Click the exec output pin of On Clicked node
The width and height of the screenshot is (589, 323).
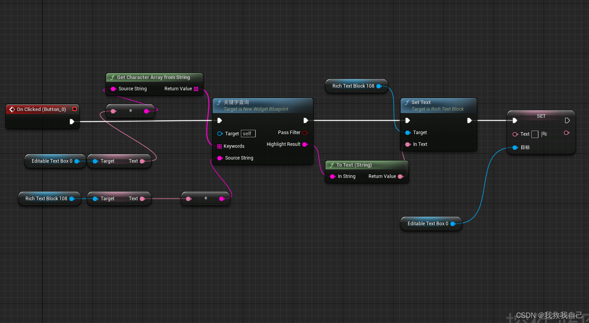coord(72,122)
